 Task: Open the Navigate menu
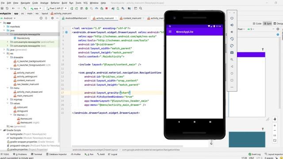coord(25,3)
